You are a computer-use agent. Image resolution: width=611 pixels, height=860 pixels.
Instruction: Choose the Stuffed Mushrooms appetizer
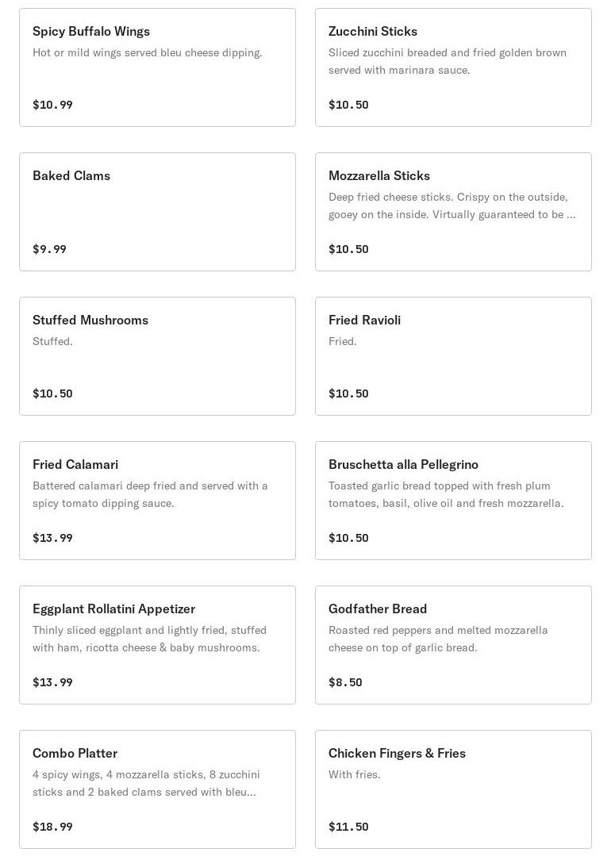157,356
